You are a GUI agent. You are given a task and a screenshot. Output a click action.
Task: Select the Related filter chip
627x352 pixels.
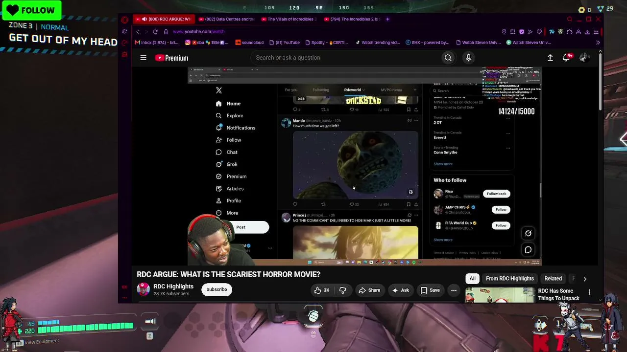[553, 279]
